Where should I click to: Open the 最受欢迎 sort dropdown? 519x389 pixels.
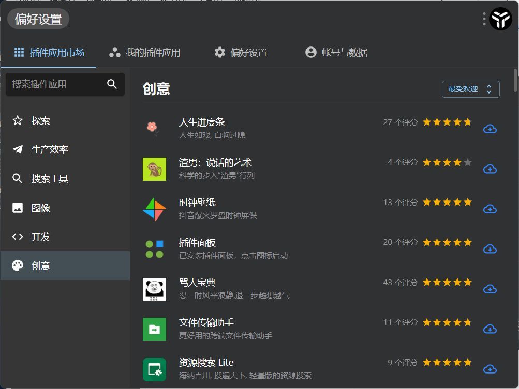[471, 89]
